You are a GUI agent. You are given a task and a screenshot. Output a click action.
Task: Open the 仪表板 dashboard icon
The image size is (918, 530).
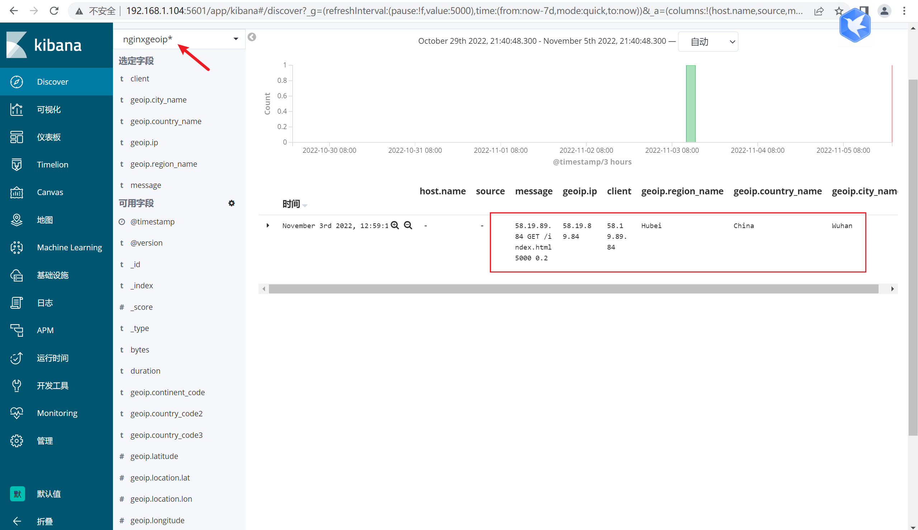pyautogui.click(x=17, y=137)
